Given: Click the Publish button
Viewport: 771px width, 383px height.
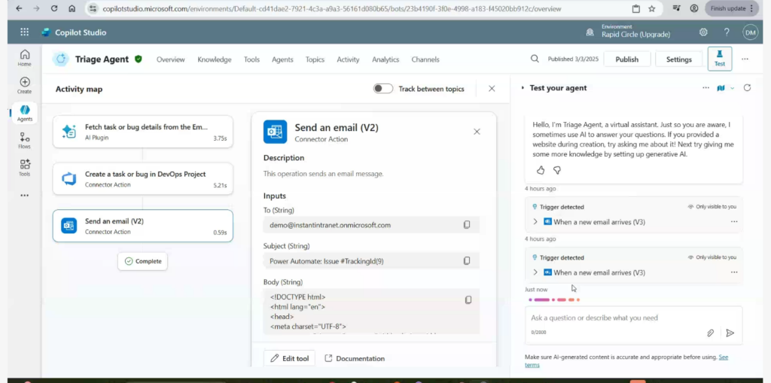Looking at the screenshot, I should [x=627, y=59].
